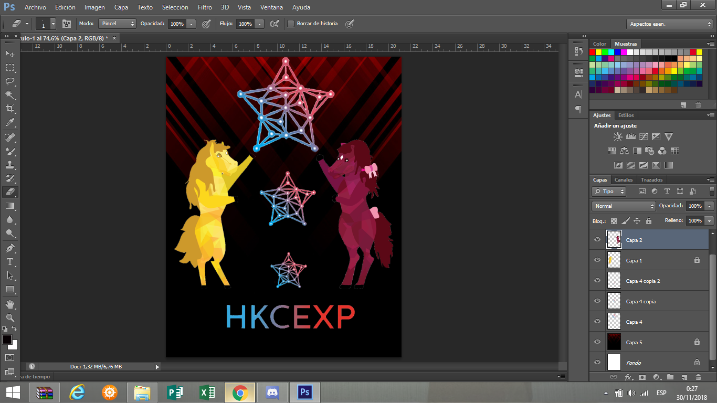The image size is (717, 403).
Task: Open Chrome from the taskbar
Action: (x=240, y=392)
